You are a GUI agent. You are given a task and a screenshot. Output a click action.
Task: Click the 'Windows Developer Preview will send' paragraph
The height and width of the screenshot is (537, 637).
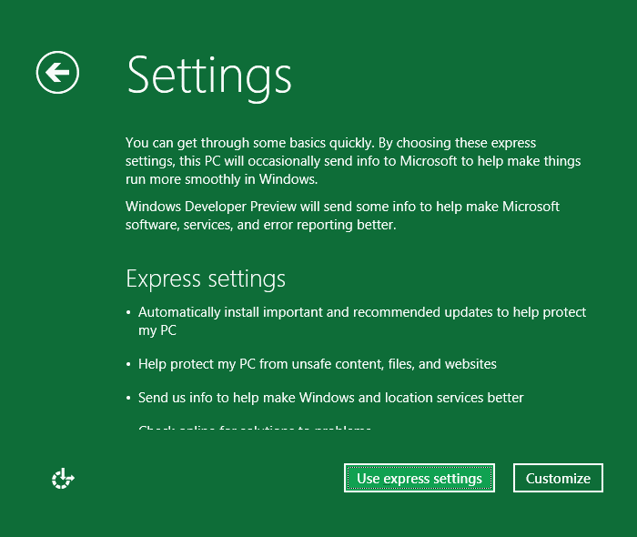(x=342, y=216)
